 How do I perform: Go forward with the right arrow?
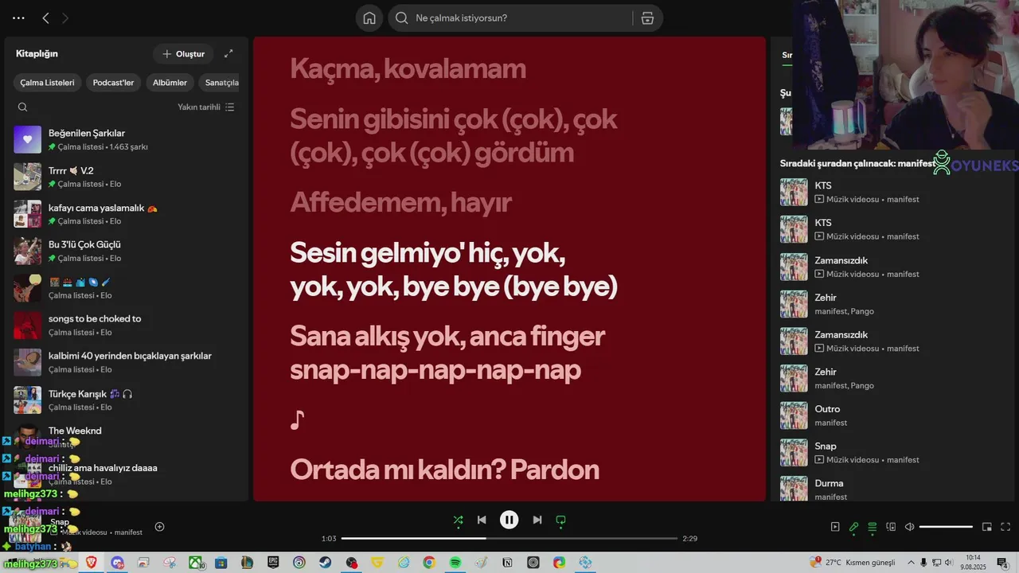(65, 18)
